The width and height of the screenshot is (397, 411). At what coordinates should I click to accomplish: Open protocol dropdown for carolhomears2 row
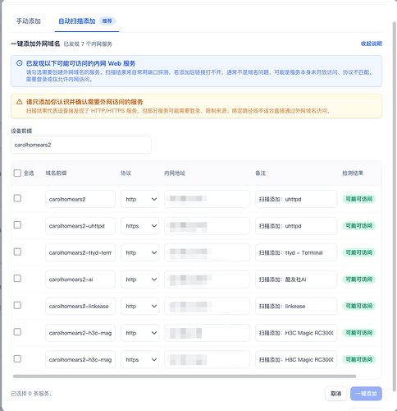pyautogui.click(x=139, y=199)
